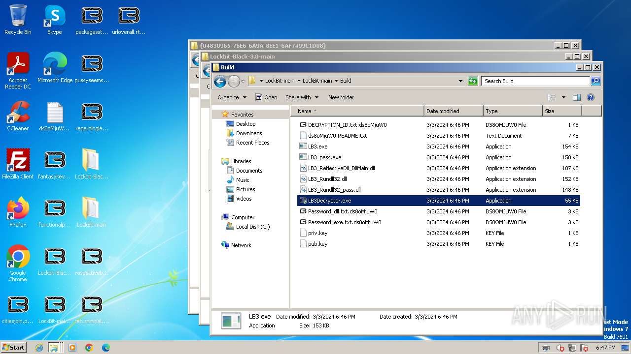631x354 pixels.
Task: Launch Skype from the desktop
Action: click(x=55, y=20)
